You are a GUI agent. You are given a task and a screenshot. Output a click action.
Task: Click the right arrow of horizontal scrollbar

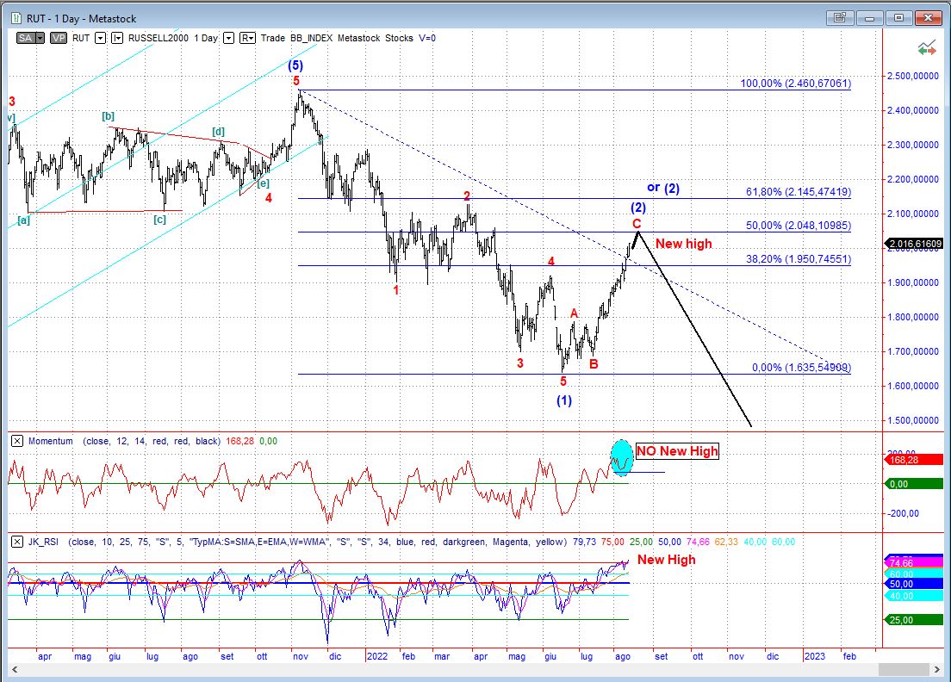(937, 669)
